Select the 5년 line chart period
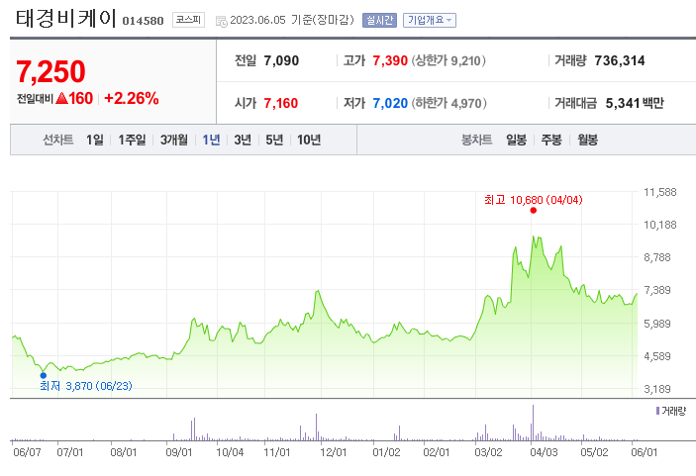This screenshot has width=696, height=476. point(274,141)
